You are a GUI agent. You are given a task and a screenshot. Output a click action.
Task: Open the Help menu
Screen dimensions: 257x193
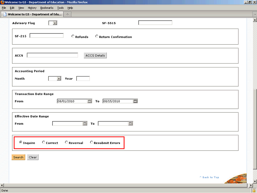[x=70, y=8]
